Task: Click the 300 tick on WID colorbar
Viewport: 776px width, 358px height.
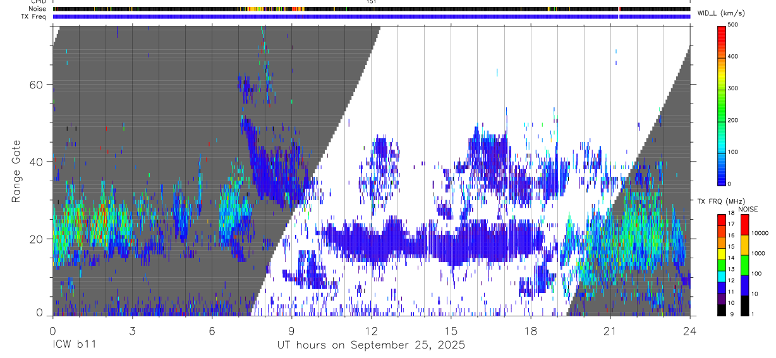Action: click(x=734, y=88)
